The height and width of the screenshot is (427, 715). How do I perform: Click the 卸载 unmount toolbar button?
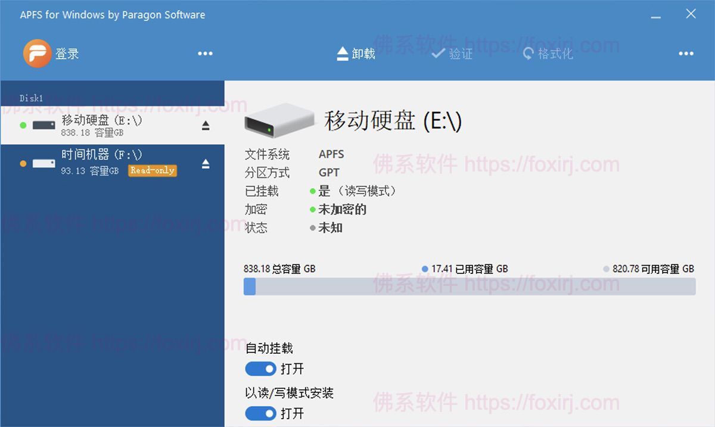tap(356, 54)
